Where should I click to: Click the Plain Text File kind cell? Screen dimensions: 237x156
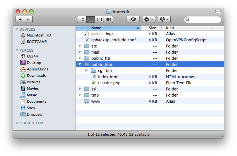pos(179,83)
